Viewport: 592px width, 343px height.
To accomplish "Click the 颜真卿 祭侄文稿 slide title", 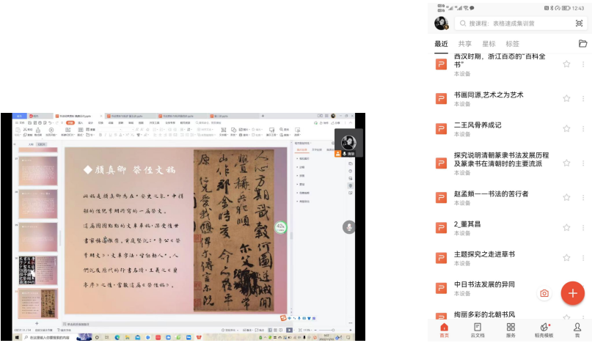I will pyautogui.click(x=130, y=170).
